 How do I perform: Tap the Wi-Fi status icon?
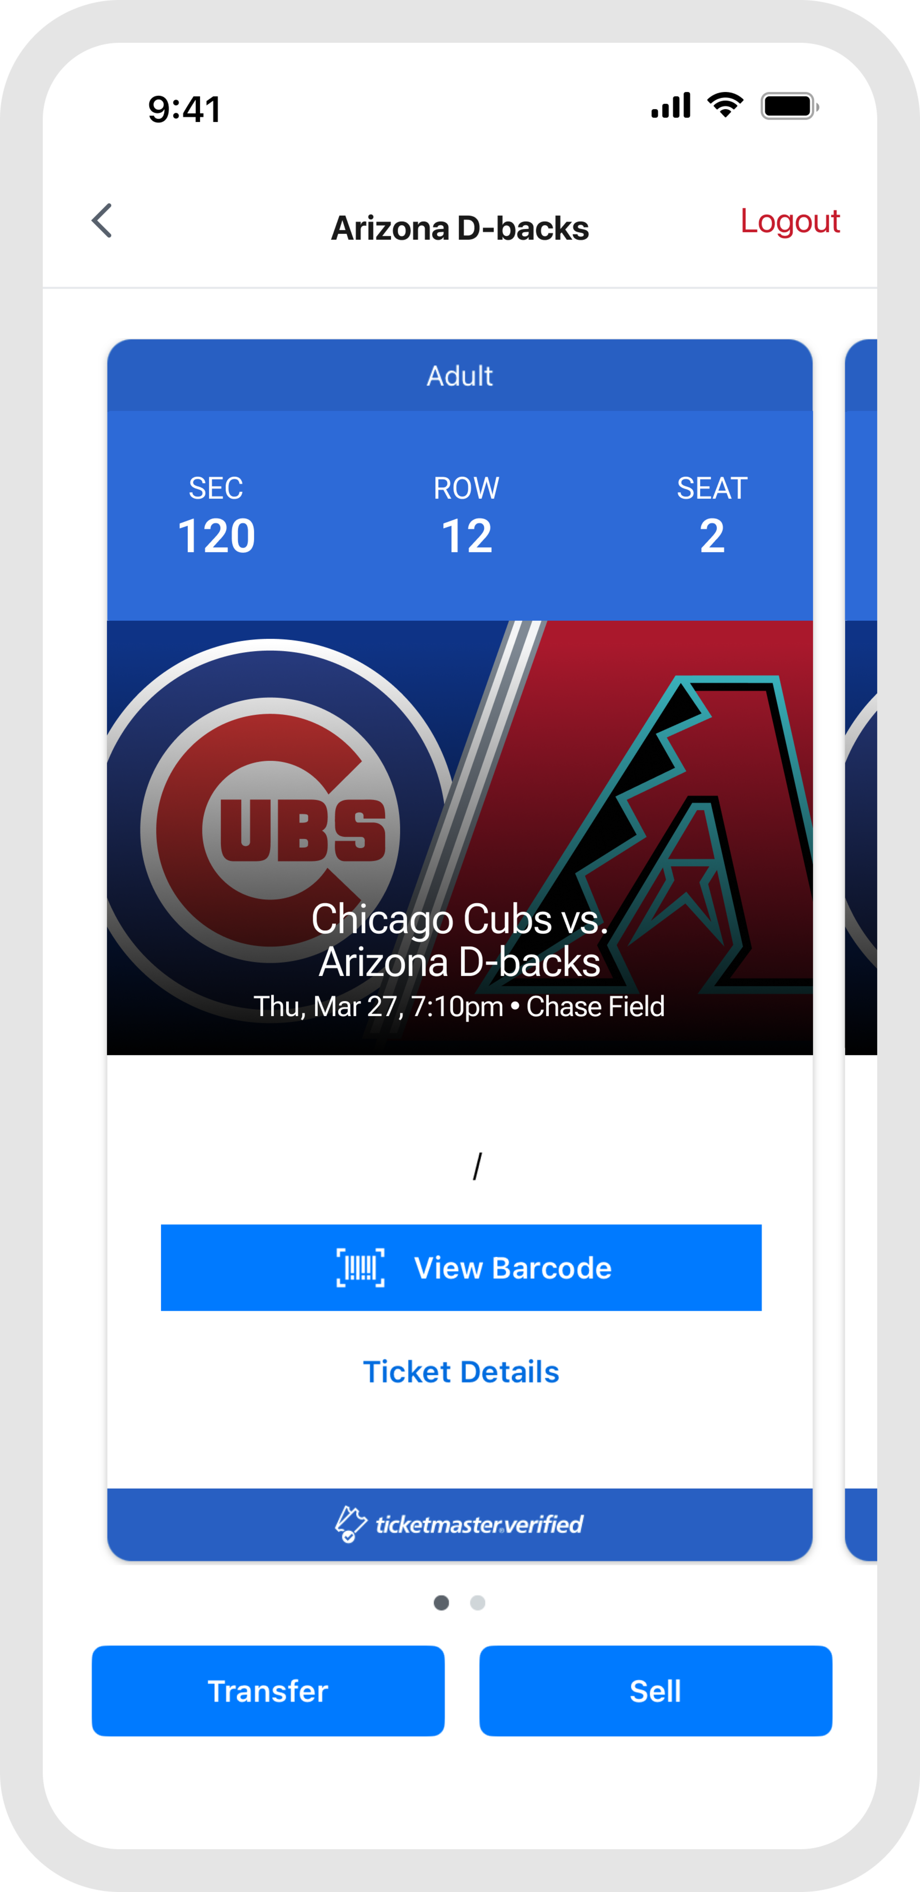725,106
